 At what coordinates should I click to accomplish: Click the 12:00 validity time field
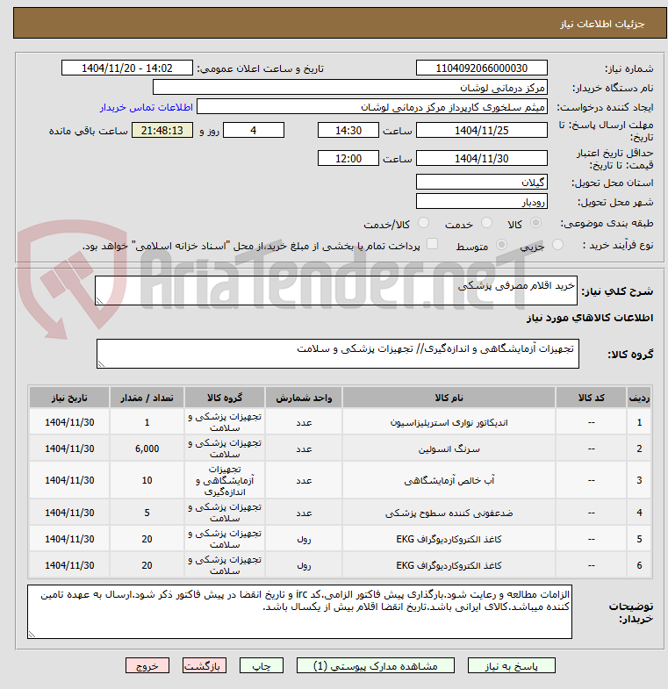[348, 158]
